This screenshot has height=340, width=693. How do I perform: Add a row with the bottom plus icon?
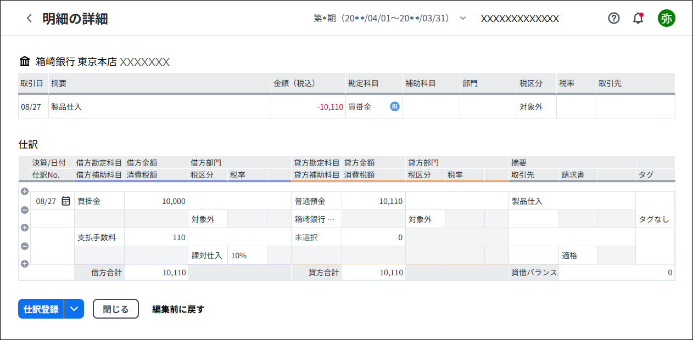pyautogui.click(x=24, y=264)
